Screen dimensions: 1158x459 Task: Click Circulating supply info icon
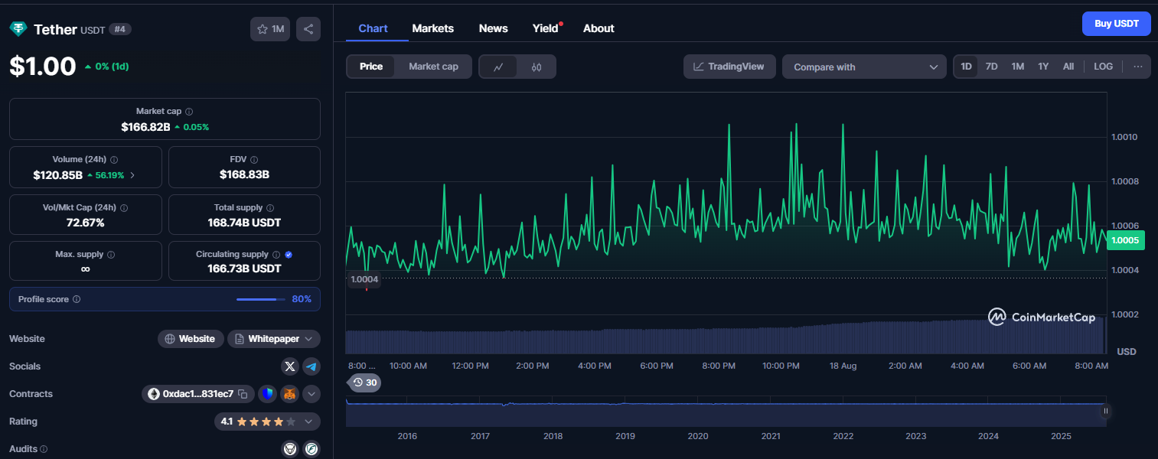click(276, 255)
